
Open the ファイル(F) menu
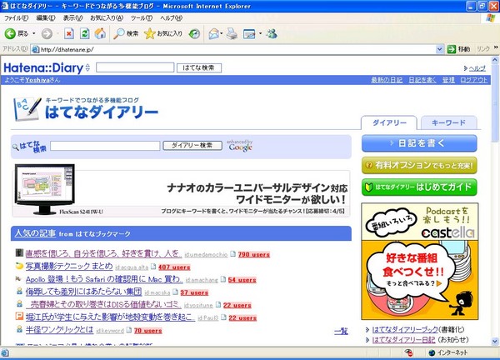pyautogui.click(x=16, y=18)
